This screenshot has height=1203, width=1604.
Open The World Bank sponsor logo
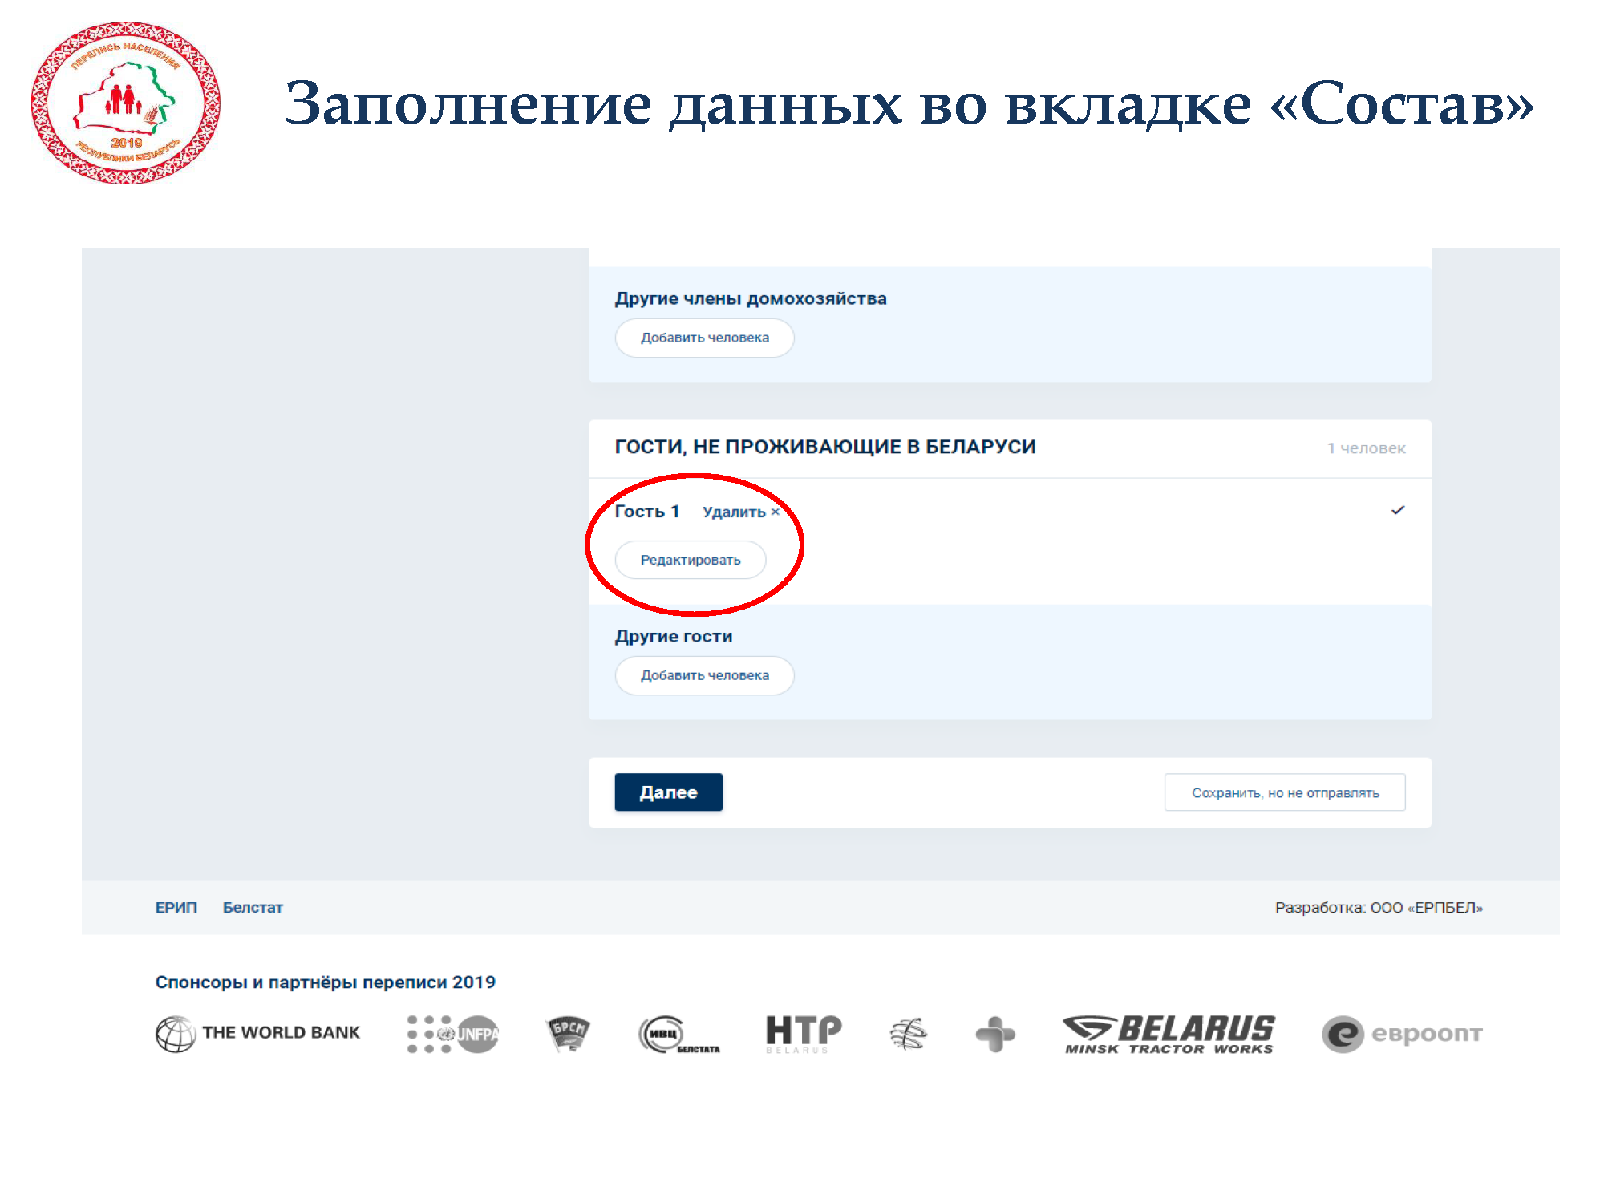pyautogui.click(x=257, y=1033)
